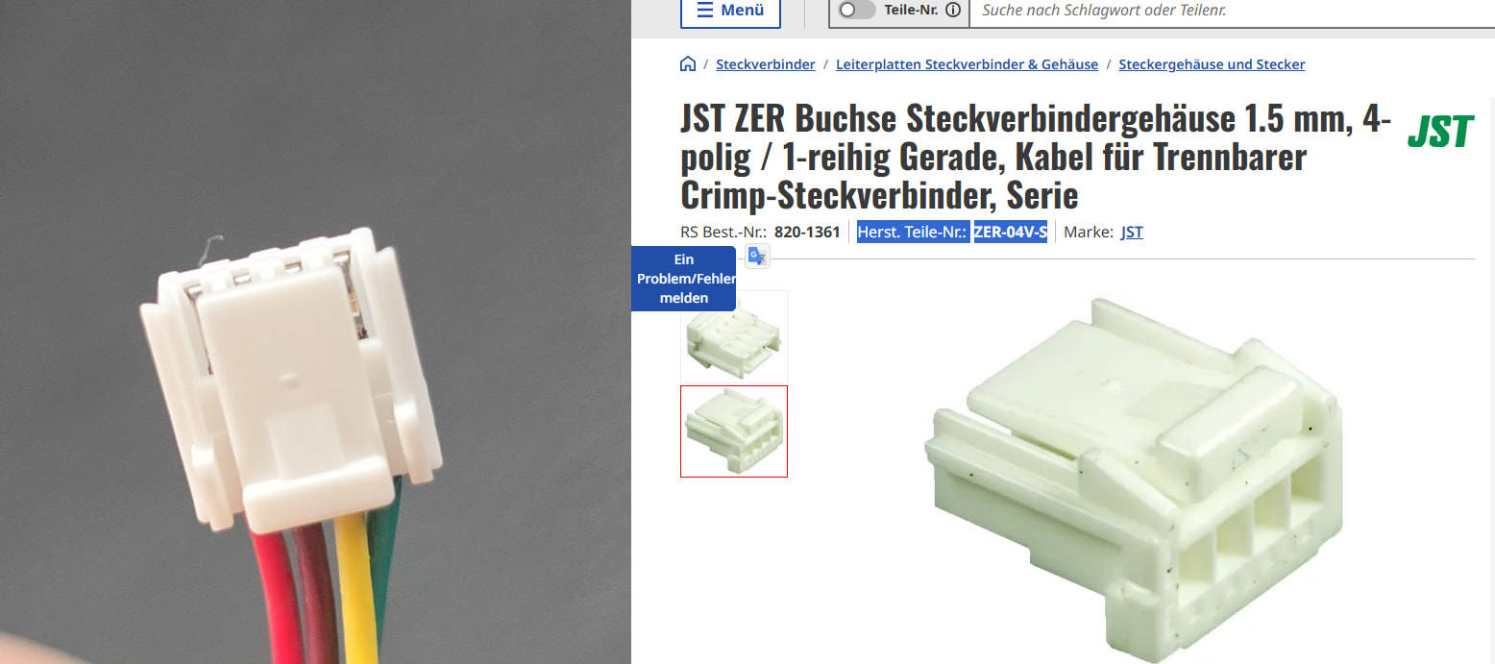This screenshot has width=1495, height=664.
Task: Click the connector photo with colored wires
Action: [315, 332]
